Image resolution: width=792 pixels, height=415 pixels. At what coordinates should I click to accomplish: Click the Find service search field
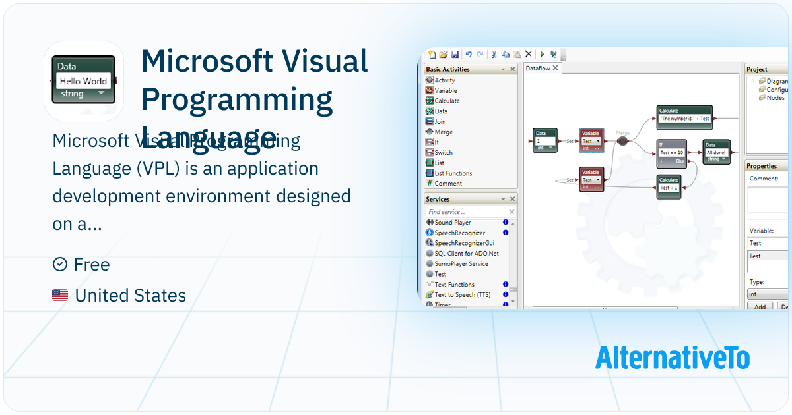tap(466, 212)
